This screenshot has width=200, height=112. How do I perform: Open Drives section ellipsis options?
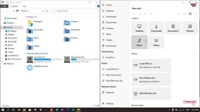click(195, 54)
